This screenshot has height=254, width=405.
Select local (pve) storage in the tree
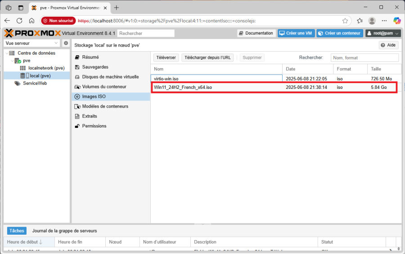[40, 76]
